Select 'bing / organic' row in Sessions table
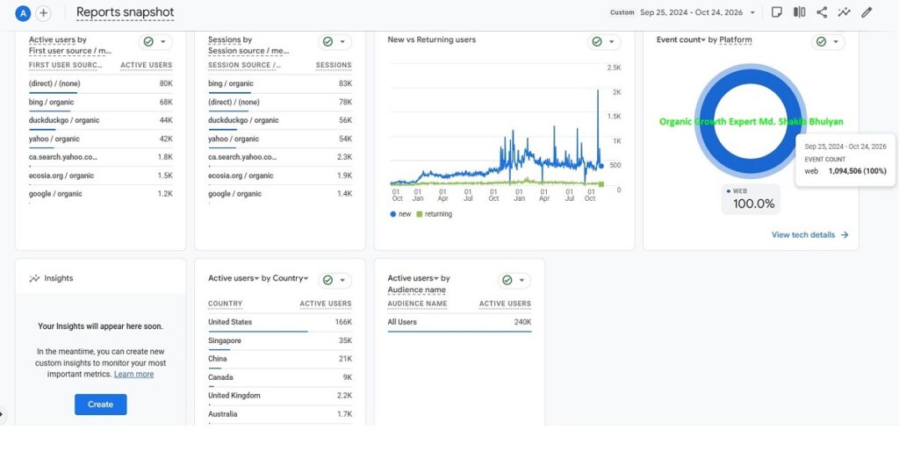 (280, 83)
